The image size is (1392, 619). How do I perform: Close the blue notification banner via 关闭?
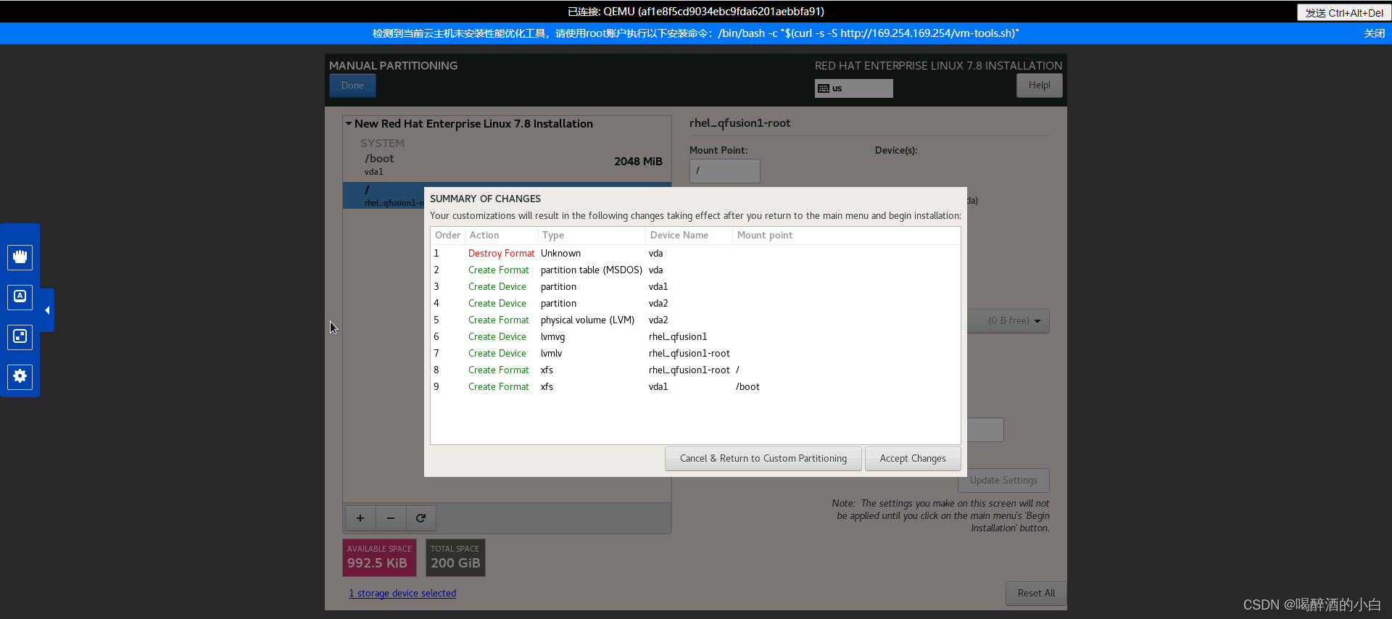pos(1375,33)
